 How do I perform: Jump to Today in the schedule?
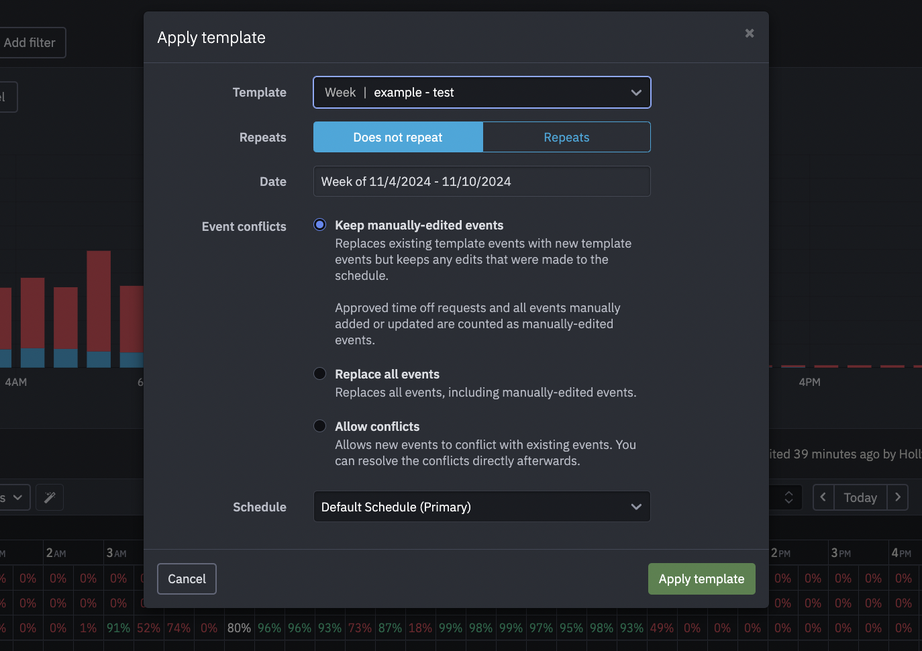pyautogui.click(x=860, y=497)
